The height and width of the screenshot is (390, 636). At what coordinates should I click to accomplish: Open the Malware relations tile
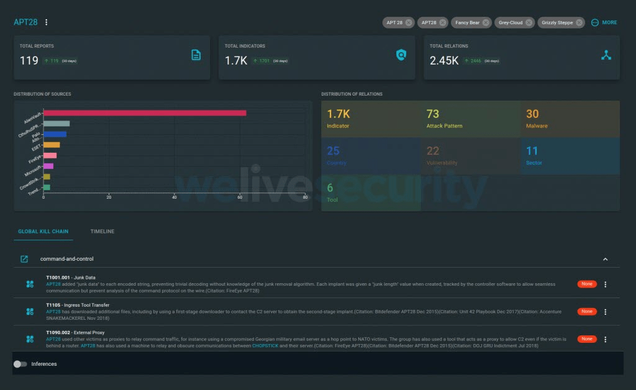point(570,119)
